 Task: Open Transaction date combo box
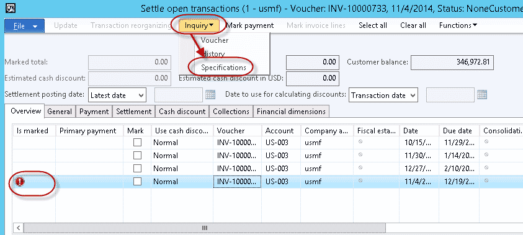(x=383, y=95)
